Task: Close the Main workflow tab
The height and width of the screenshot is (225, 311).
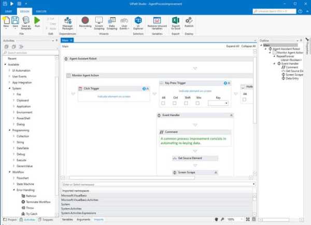Action: [71, 40]
